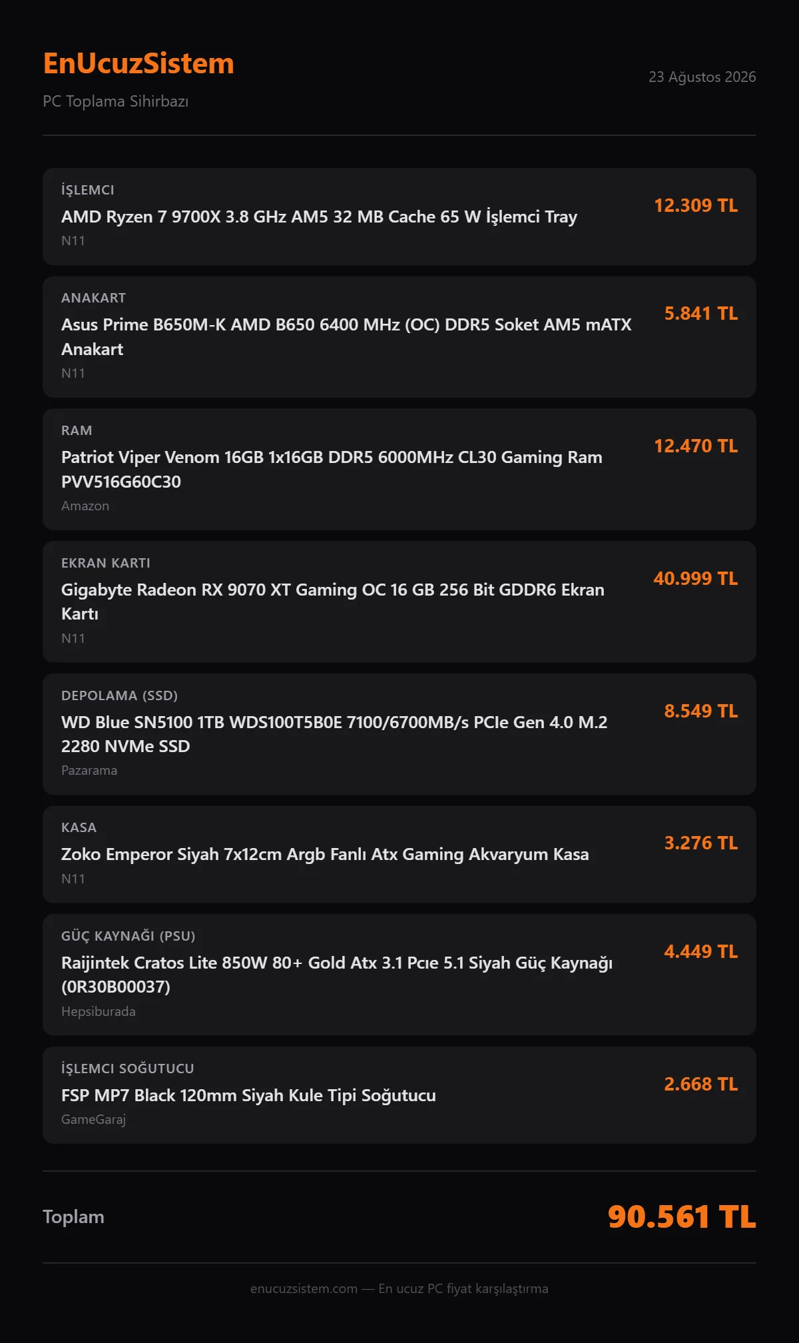Click the 8.549 TL SSD price
799x1343 pixels.
701,711
